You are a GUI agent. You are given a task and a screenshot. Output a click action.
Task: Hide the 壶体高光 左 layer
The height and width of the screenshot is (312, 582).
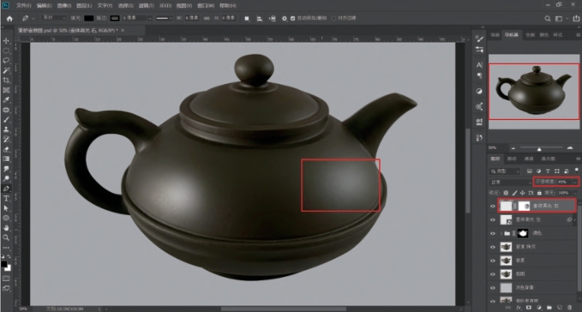click(493, 219)
